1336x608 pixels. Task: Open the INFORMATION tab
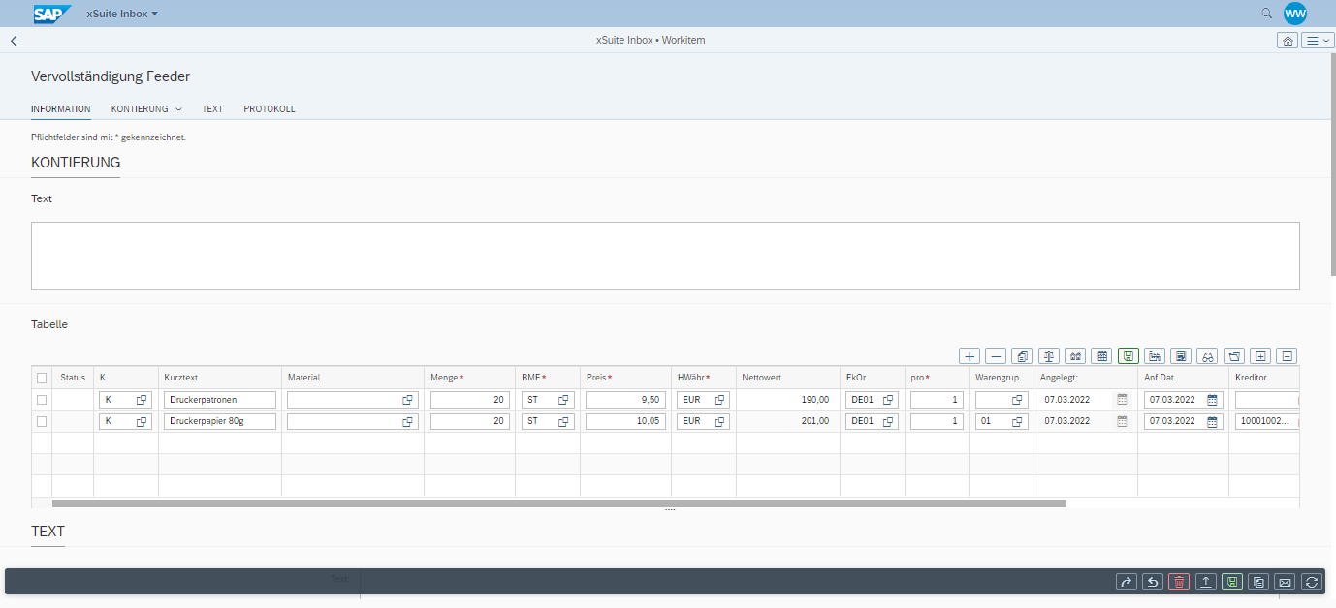pyautogui.click(x=60, y=108)
